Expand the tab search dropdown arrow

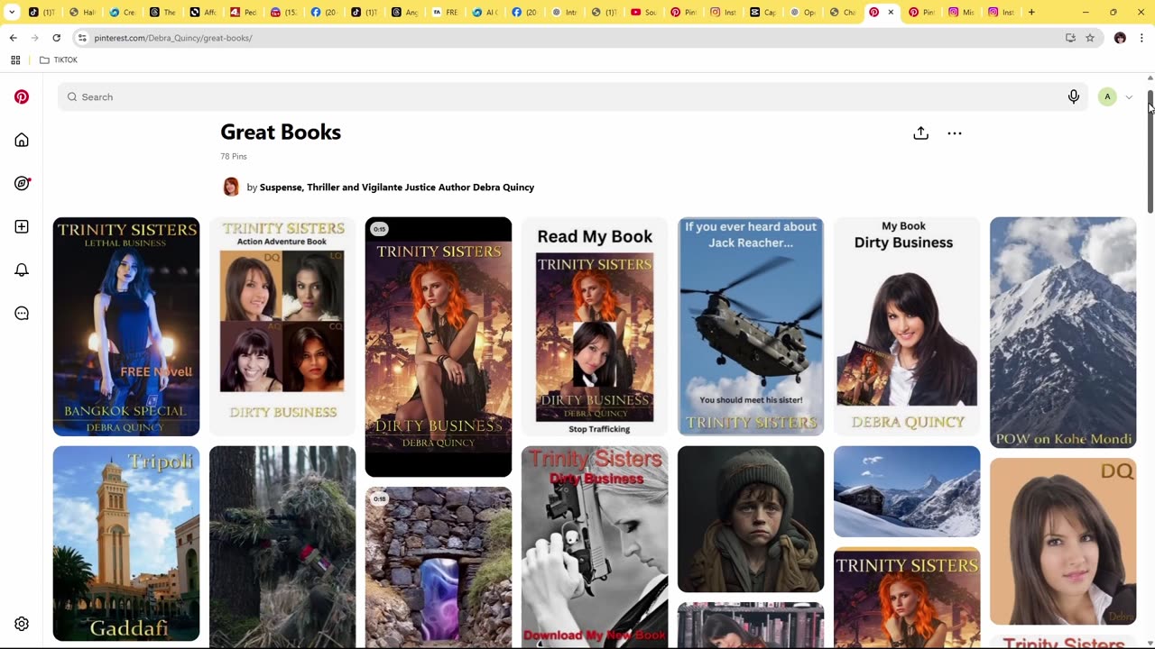(12, 12)
